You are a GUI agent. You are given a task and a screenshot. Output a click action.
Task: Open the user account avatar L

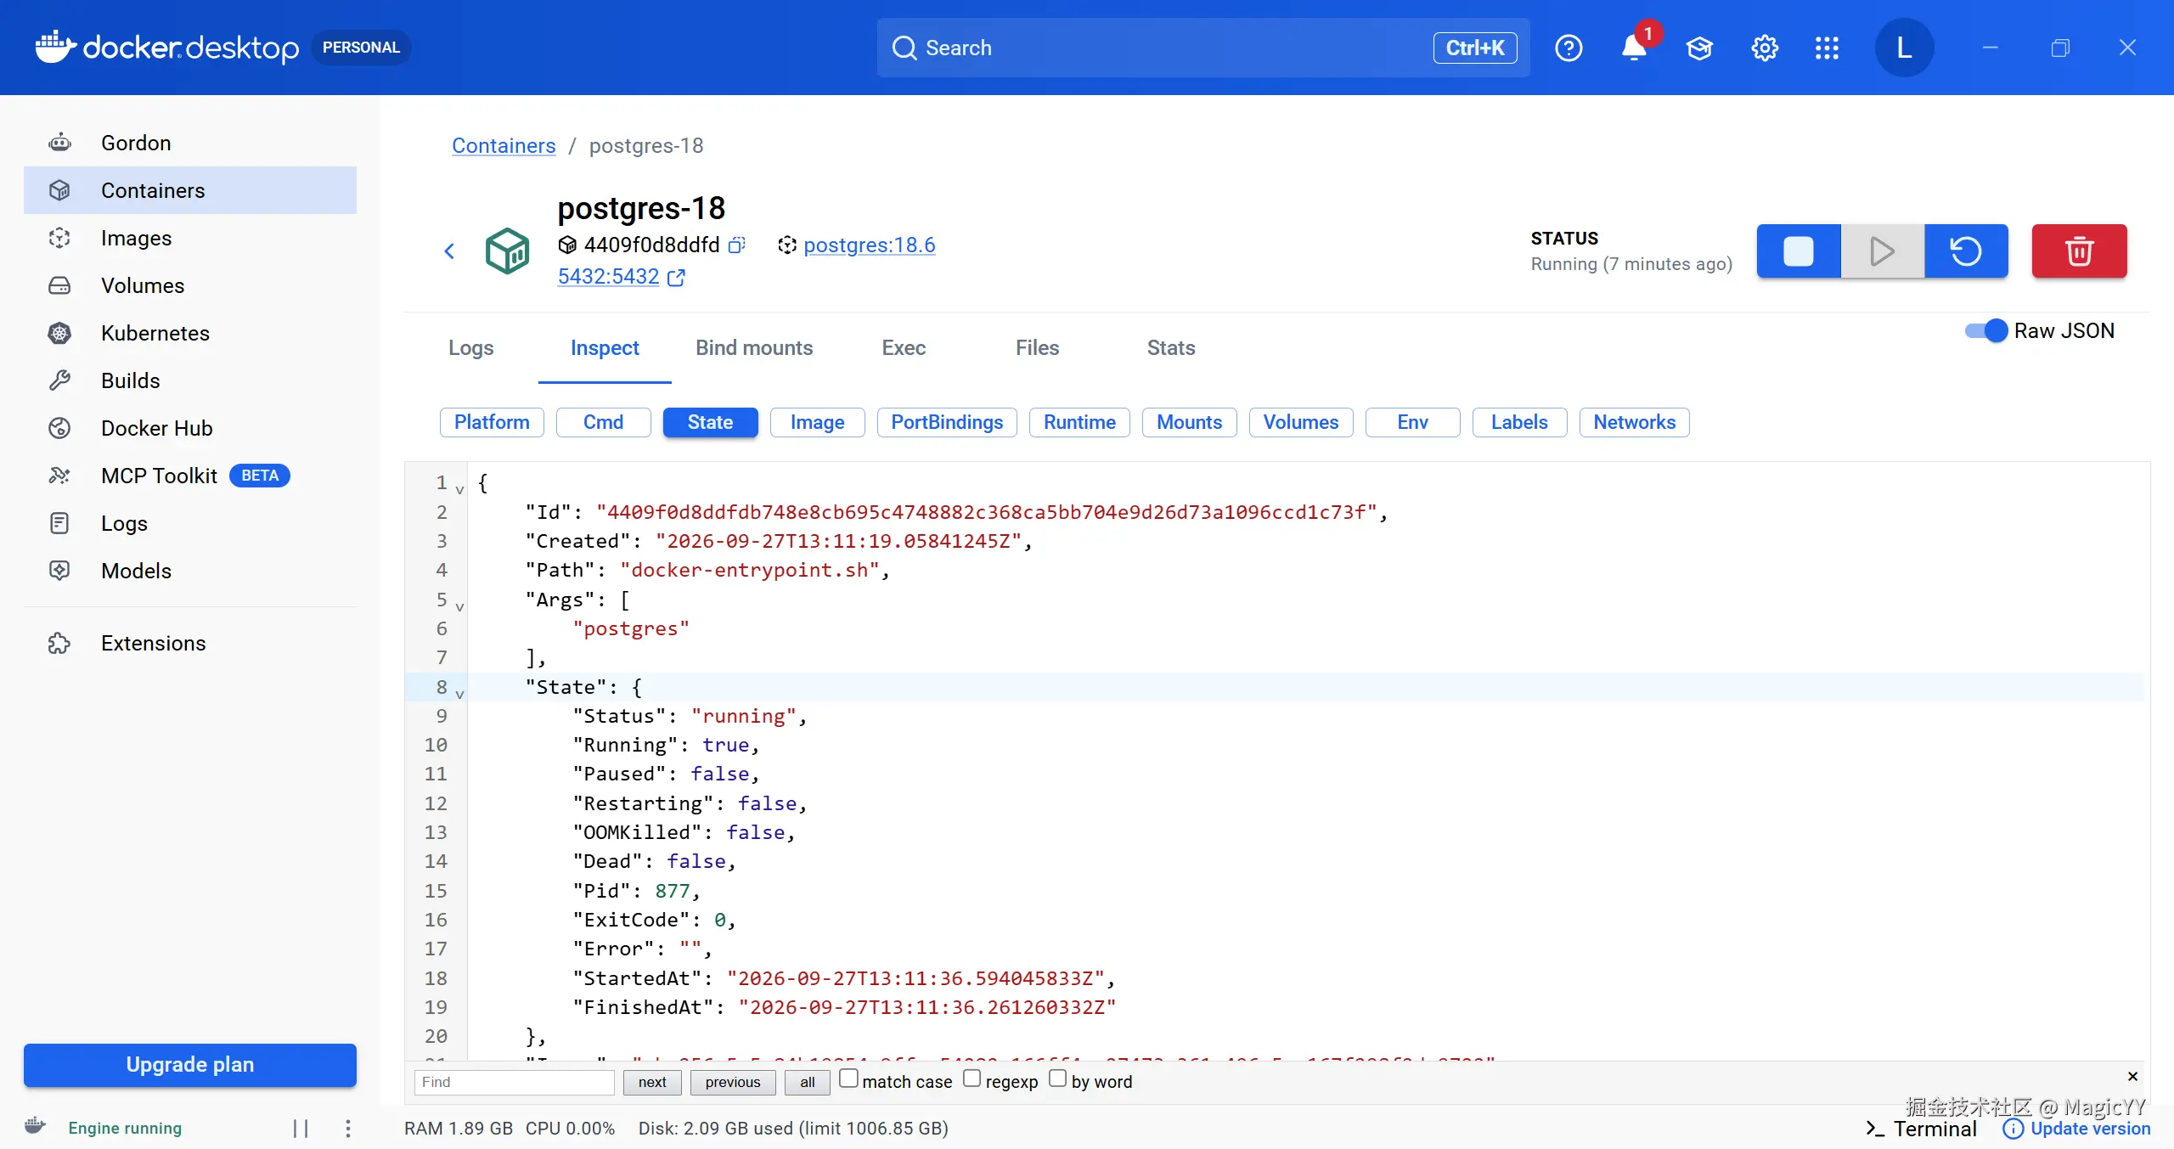point(1904,48)
